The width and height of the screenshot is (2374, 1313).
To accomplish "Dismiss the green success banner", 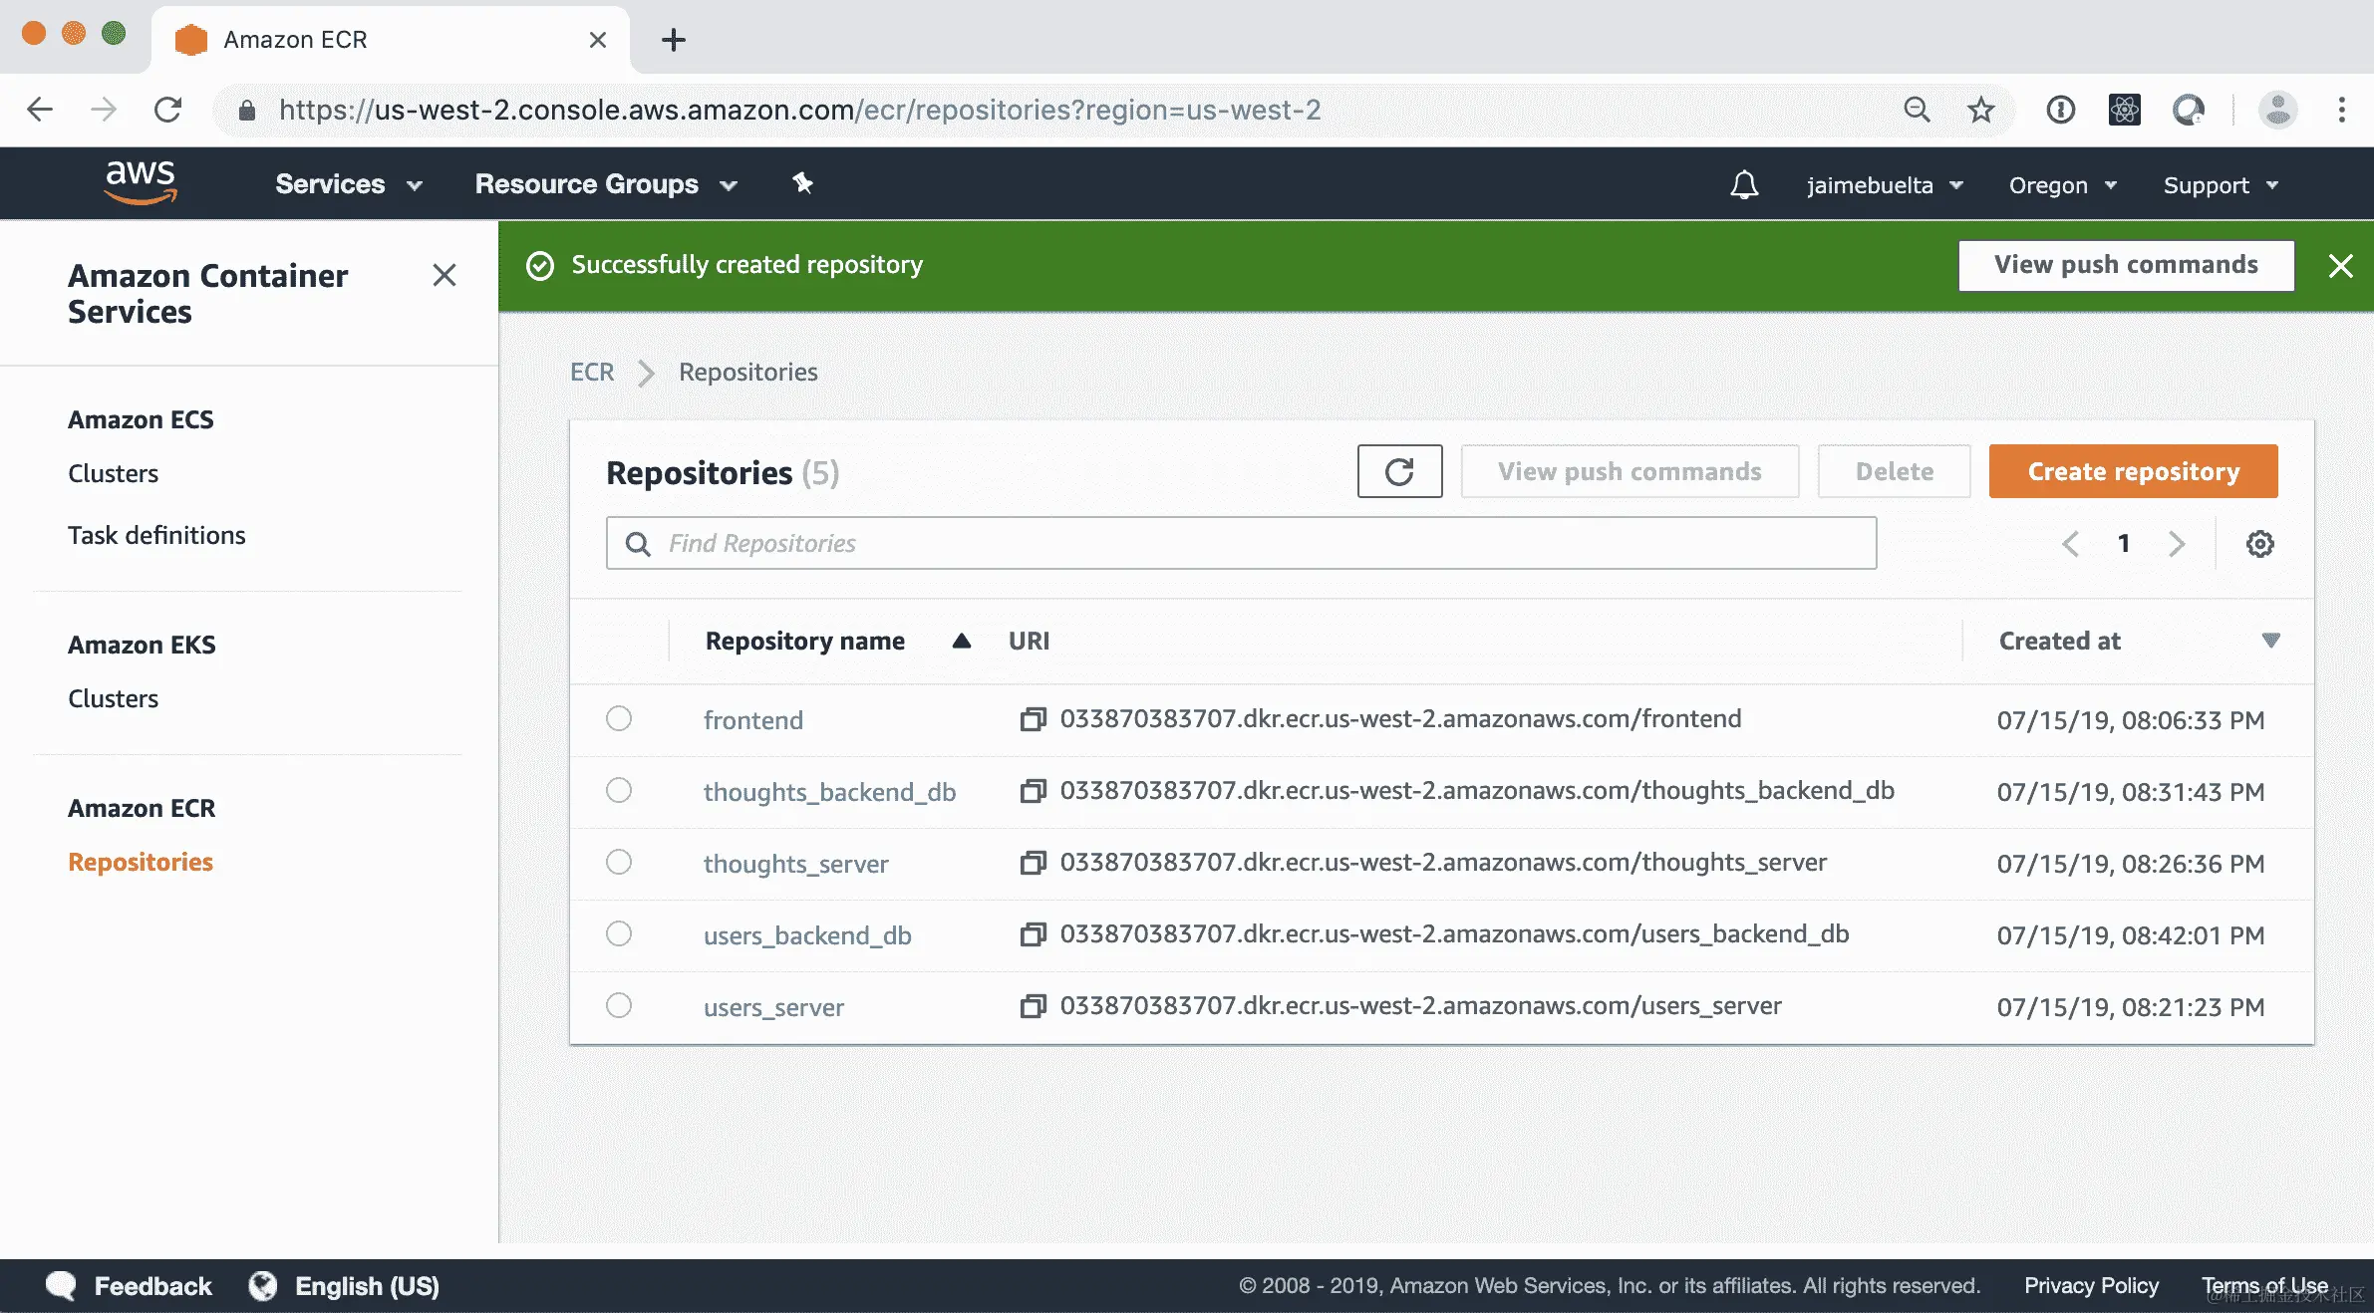I will coord(2340,266).
